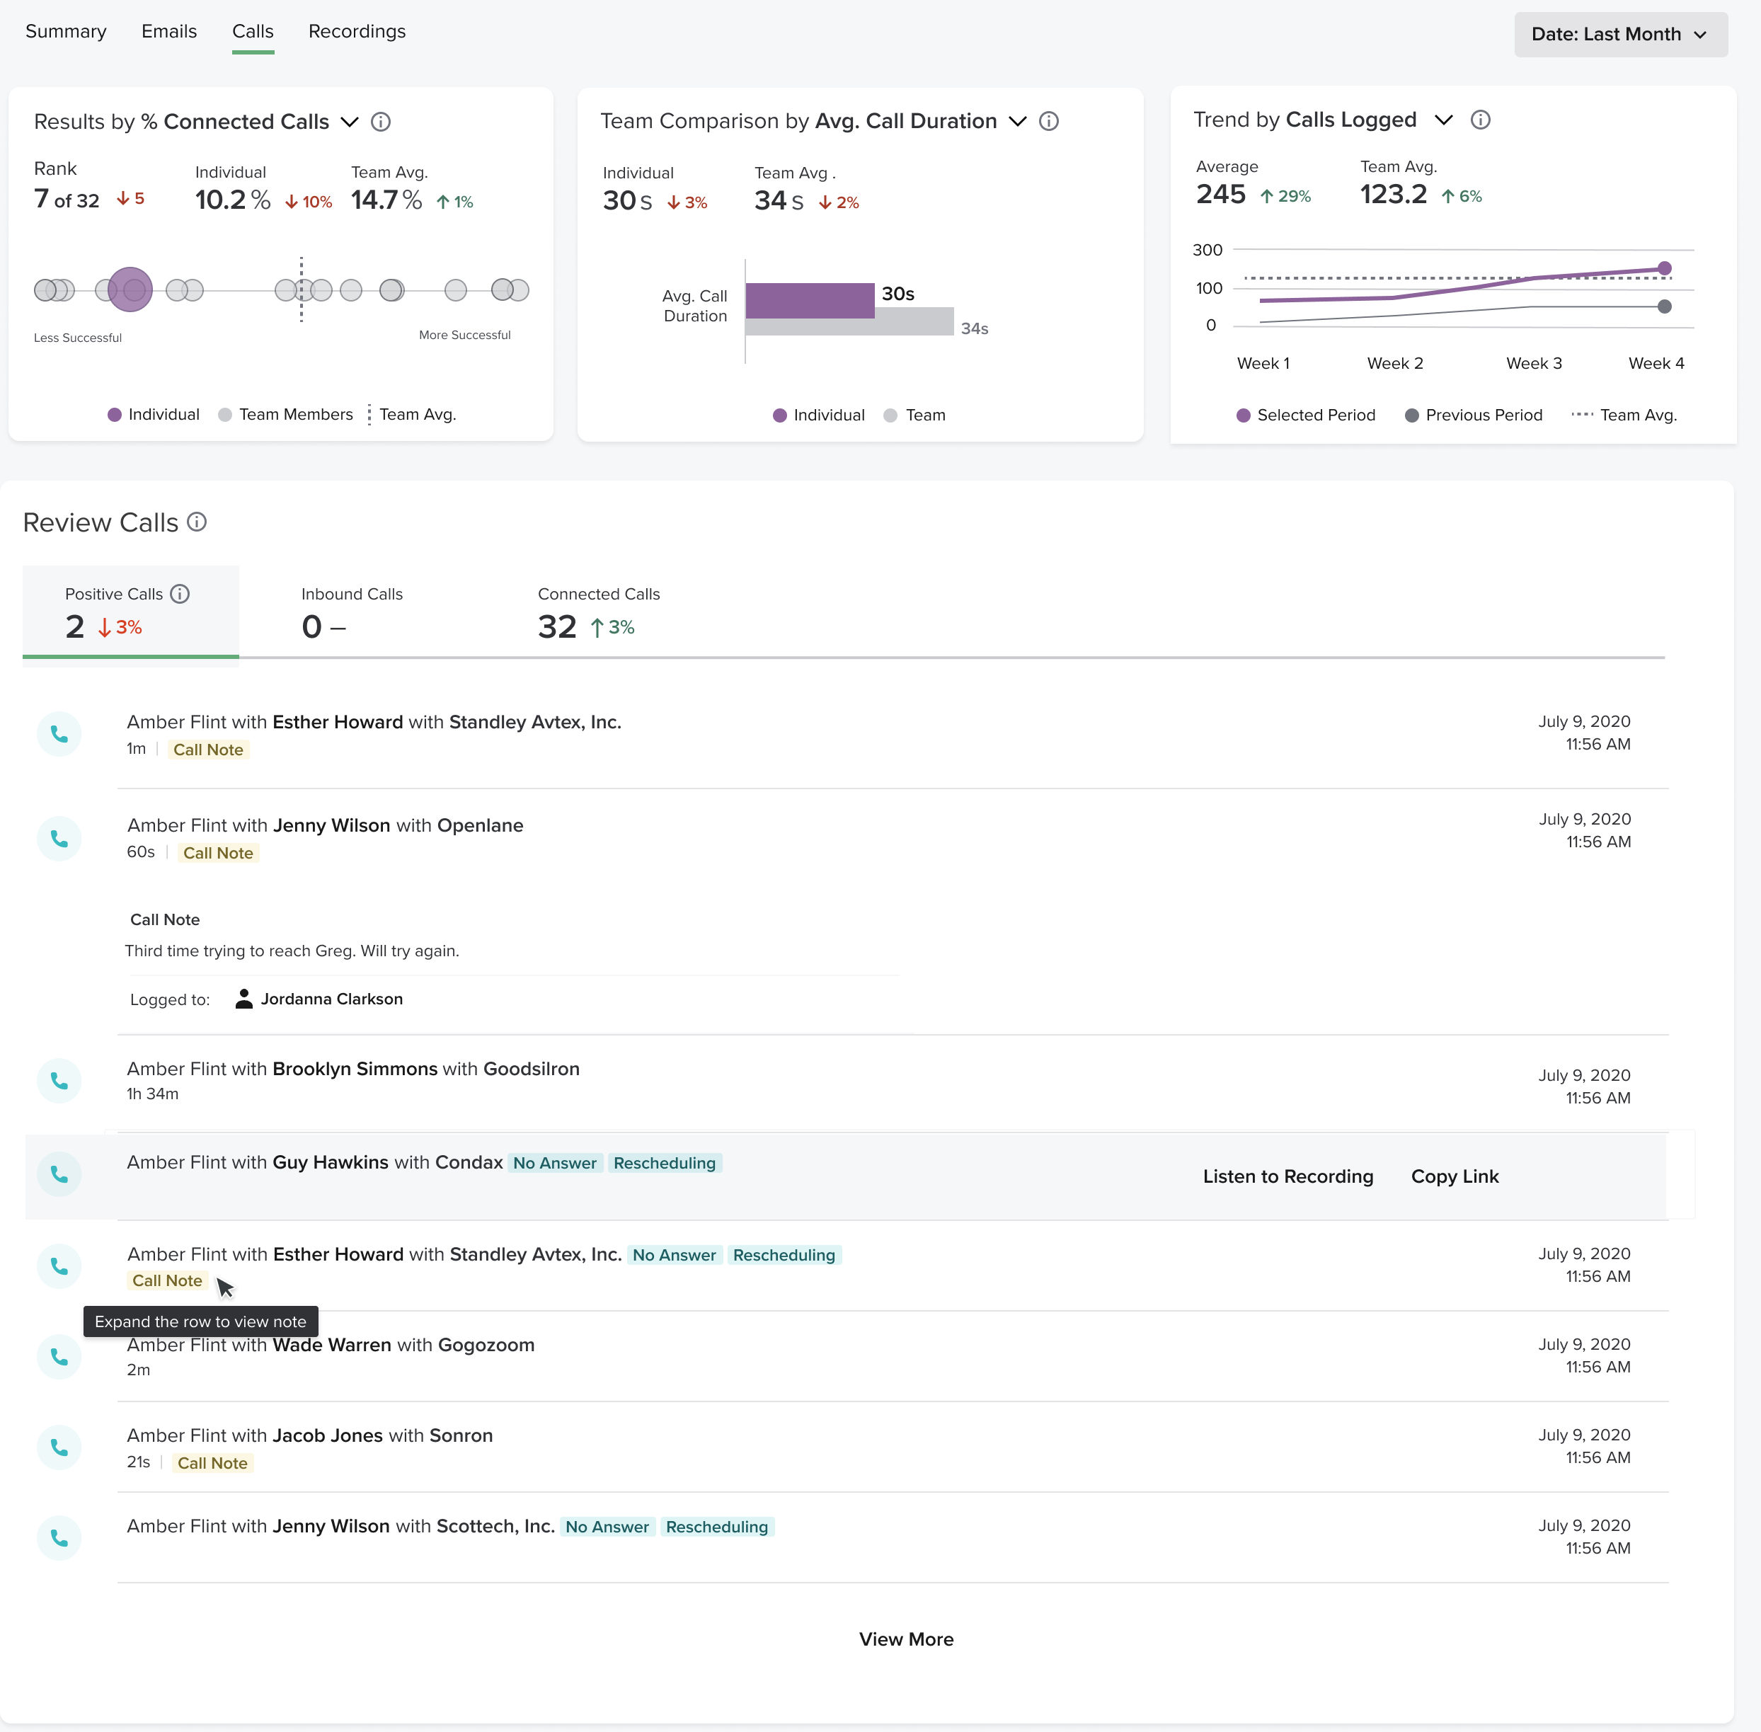Click phone icon on Jacob Jones call row
1761x1732 pixels.
click(59, 1447)
